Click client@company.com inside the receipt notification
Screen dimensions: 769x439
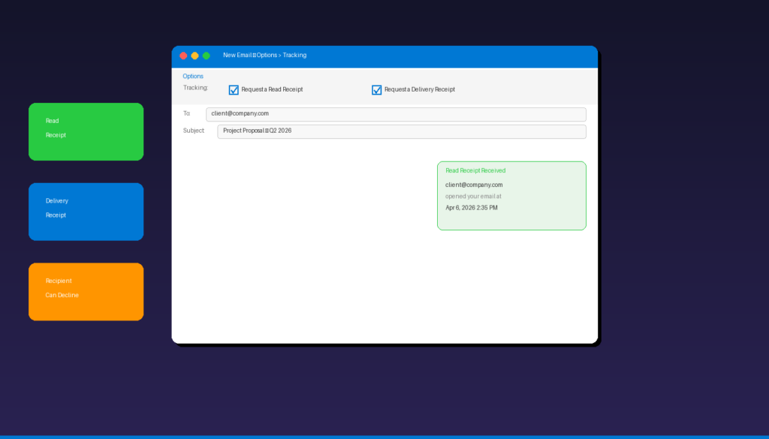coord(474,185)
